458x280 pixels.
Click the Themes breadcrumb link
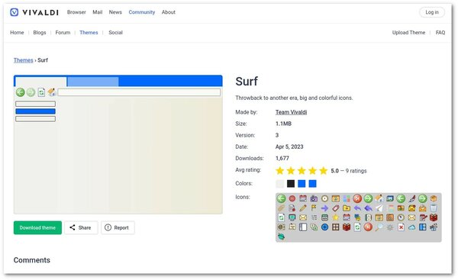pyautogui.click(x=24, y=60)
